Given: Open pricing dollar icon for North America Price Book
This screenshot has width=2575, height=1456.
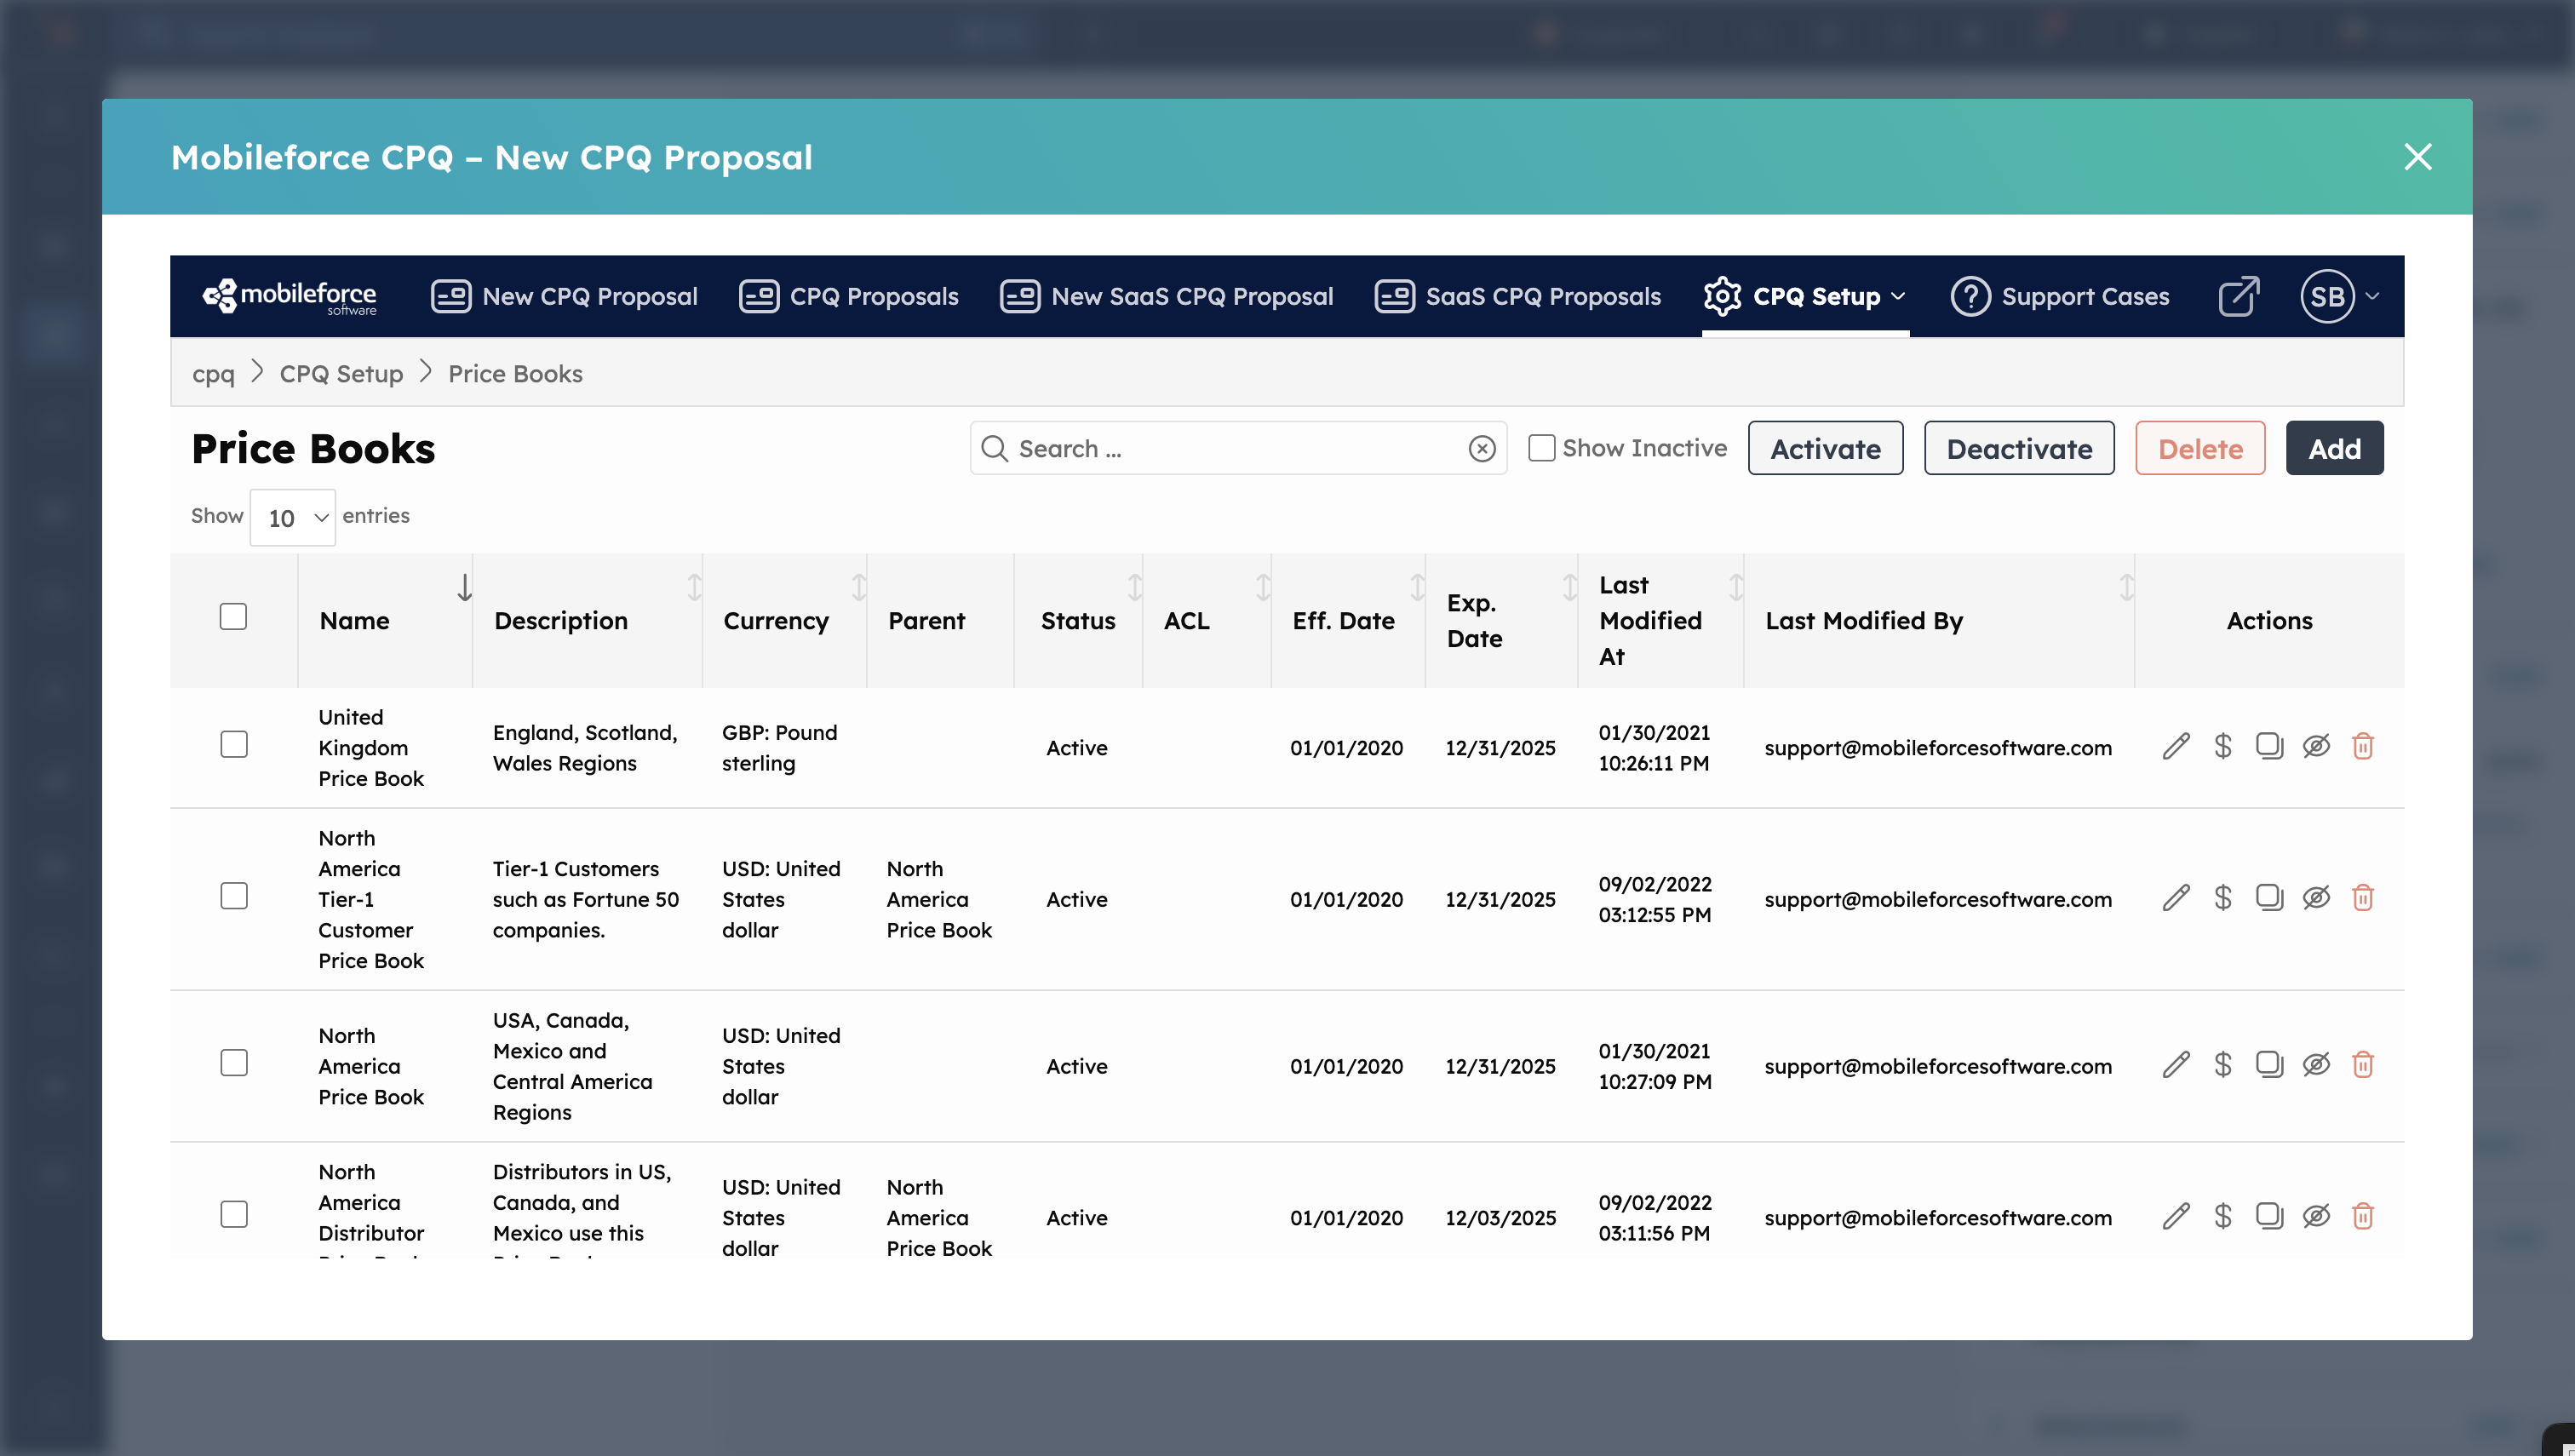Looking at the screenshot, I should pyautogui.click(x=2222, y=1065).
